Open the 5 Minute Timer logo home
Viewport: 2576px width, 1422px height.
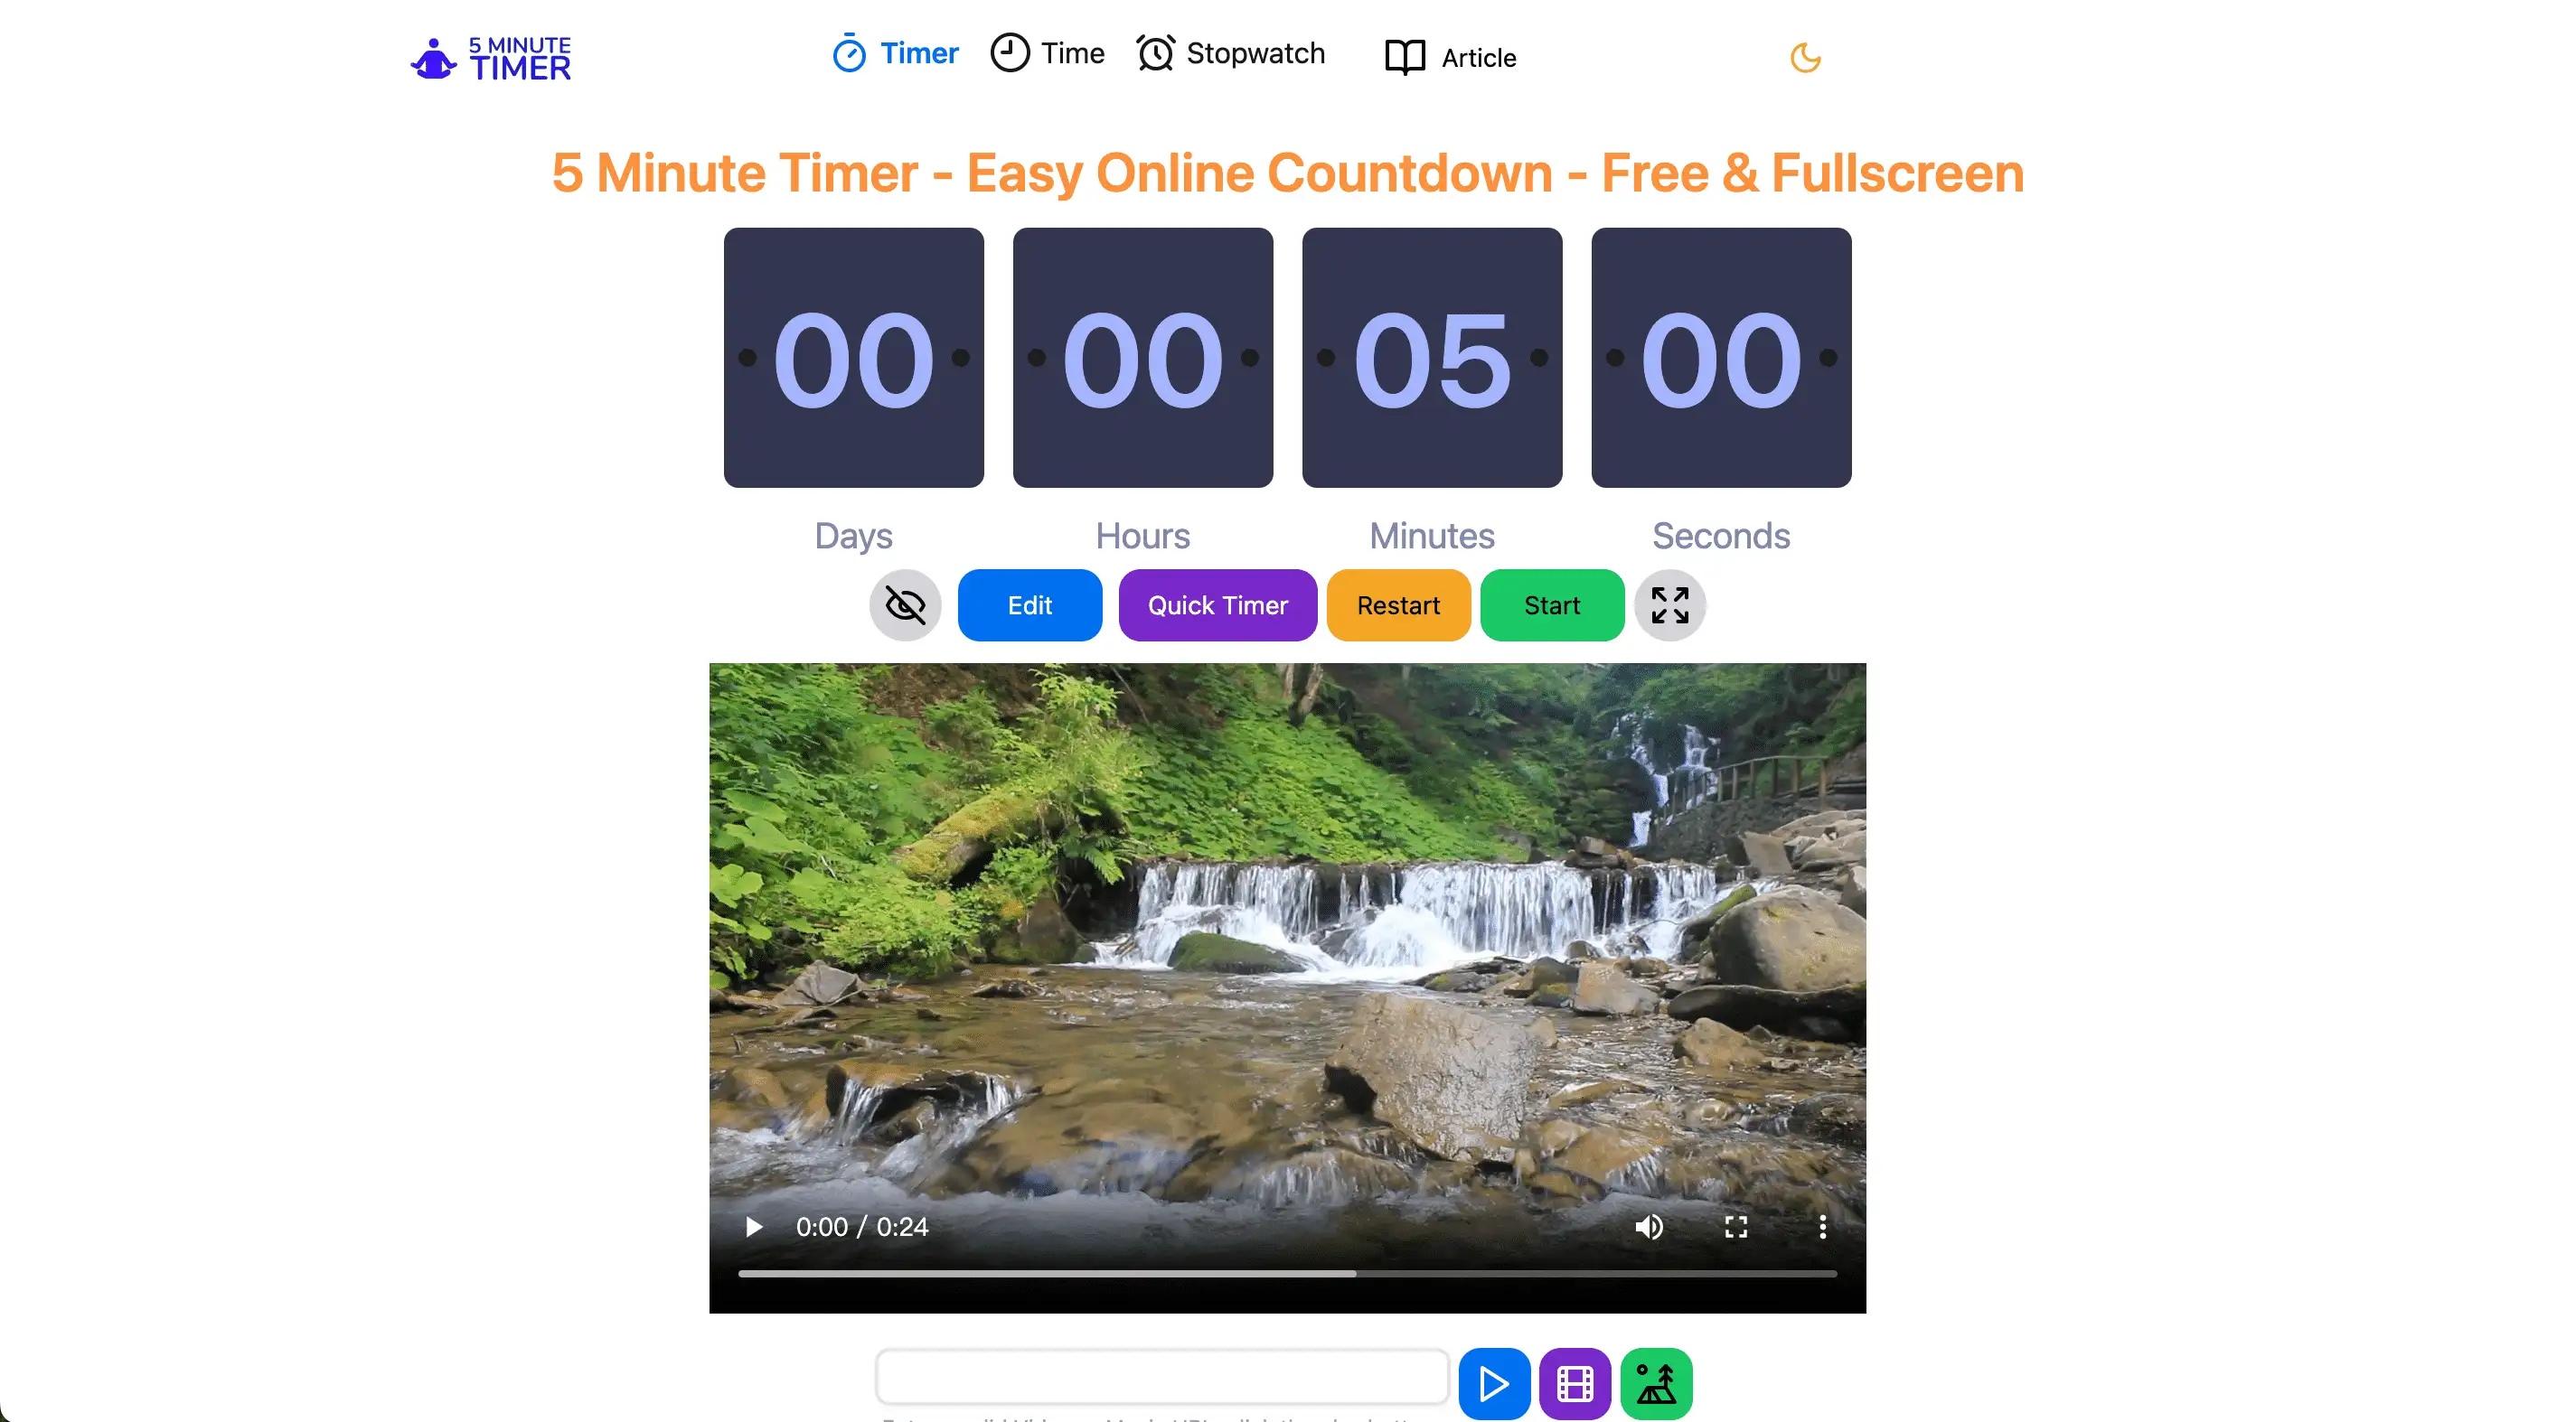(491, 58)
